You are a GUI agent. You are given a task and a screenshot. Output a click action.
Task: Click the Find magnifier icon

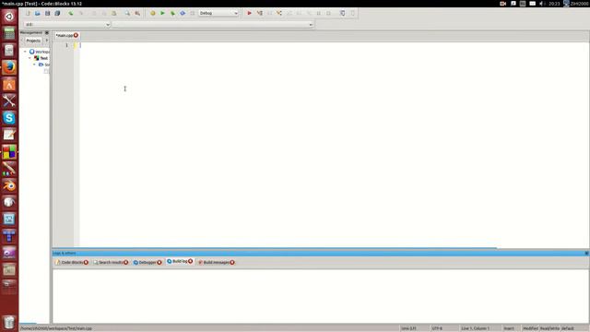click(127, 13)
